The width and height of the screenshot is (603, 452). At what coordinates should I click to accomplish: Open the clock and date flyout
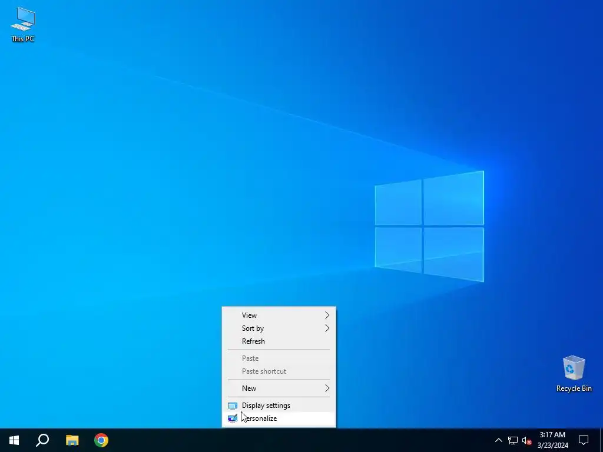(x=552, y=440)
